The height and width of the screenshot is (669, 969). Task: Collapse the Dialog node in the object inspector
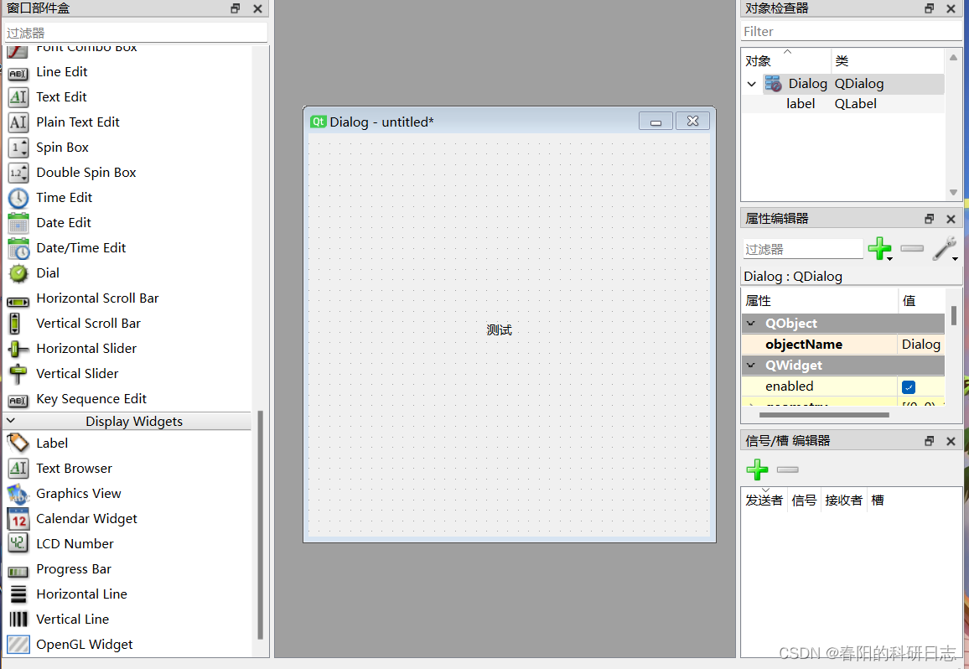(x=752, y=83)
